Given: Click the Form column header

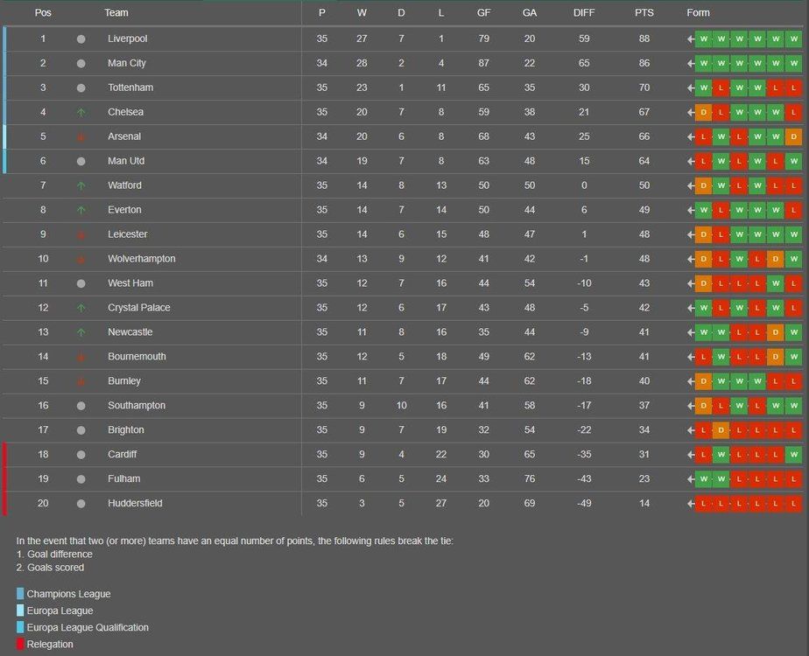Looking at the screenshot, I should [x=698, y=13].
